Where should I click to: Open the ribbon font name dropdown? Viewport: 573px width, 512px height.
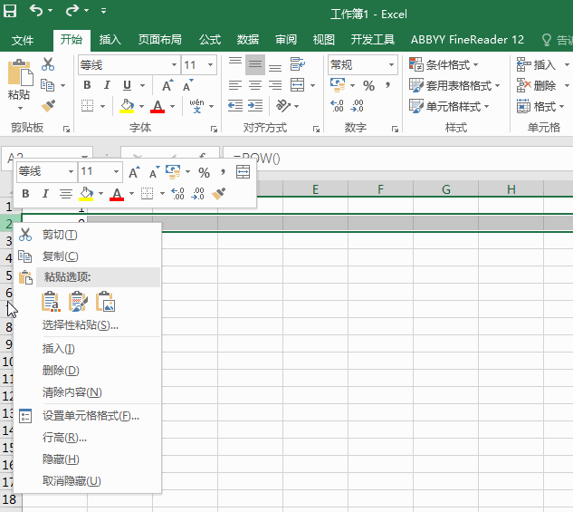pyautogui.click(x=175, y=65)
